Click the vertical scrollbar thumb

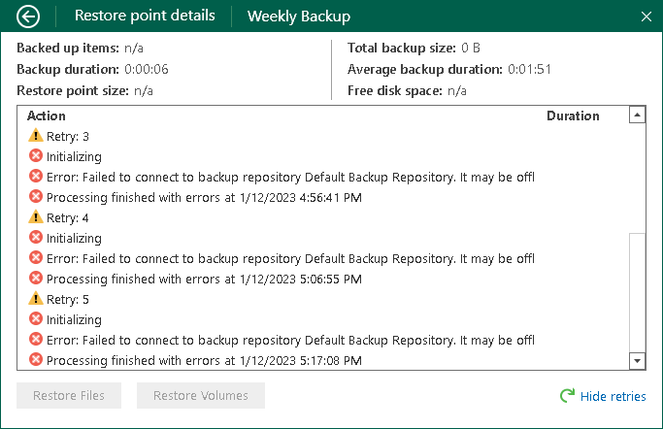click(637, 291)
